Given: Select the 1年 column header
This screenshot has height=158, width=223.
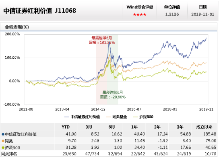Looking at the screenshot, I should (134, 127).
